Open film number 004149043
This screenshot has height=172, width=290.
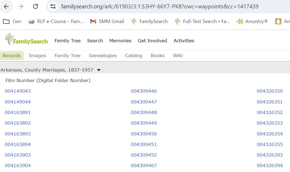point(18,91)
